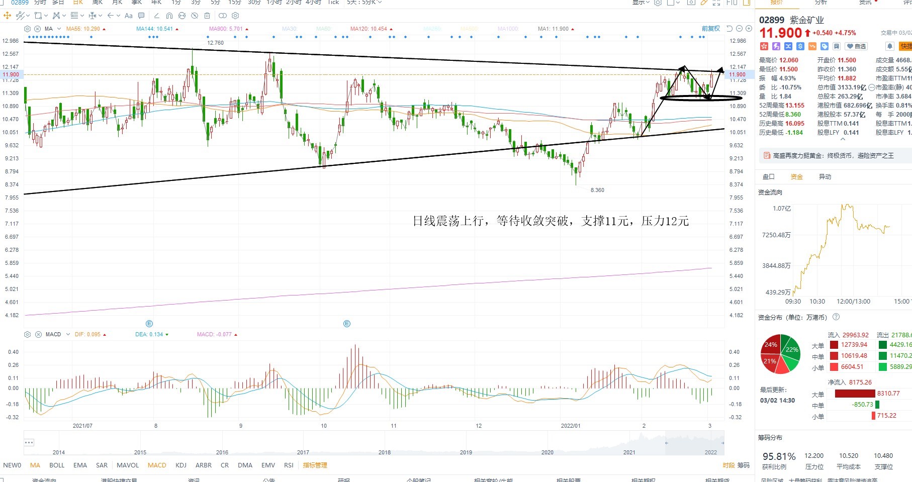The width and height of the screenshot is (912, 482).
Task: Select the KDJ indicator
Action: [181, 465]
